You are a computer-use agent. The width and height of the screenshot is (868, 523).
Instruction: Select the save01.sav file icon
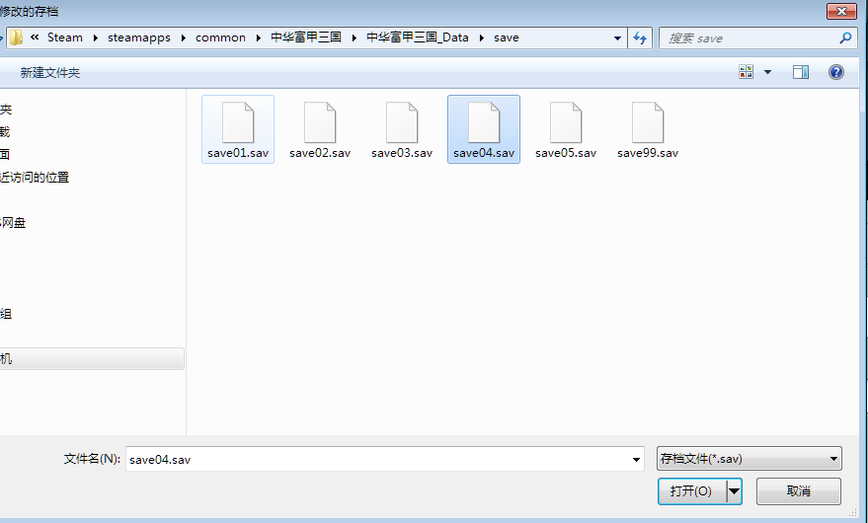(238, 122)
